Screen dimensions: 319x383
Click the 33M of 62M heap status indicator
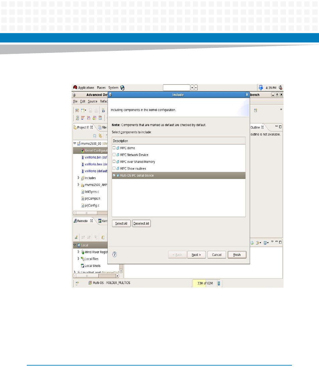pyautogui.click(x=204, y=283)
